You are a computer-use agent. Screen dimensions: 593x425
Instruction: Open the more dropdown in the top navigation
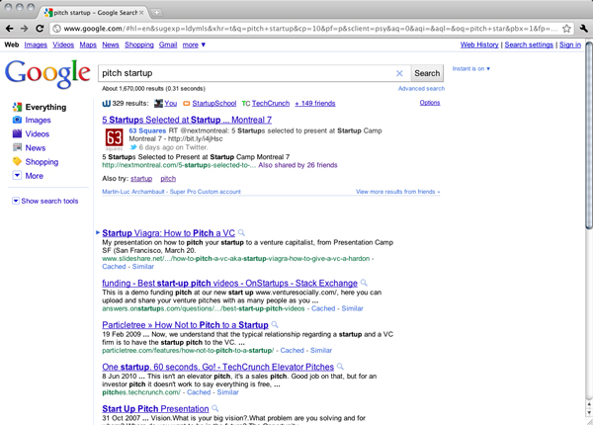pos(194,44)
